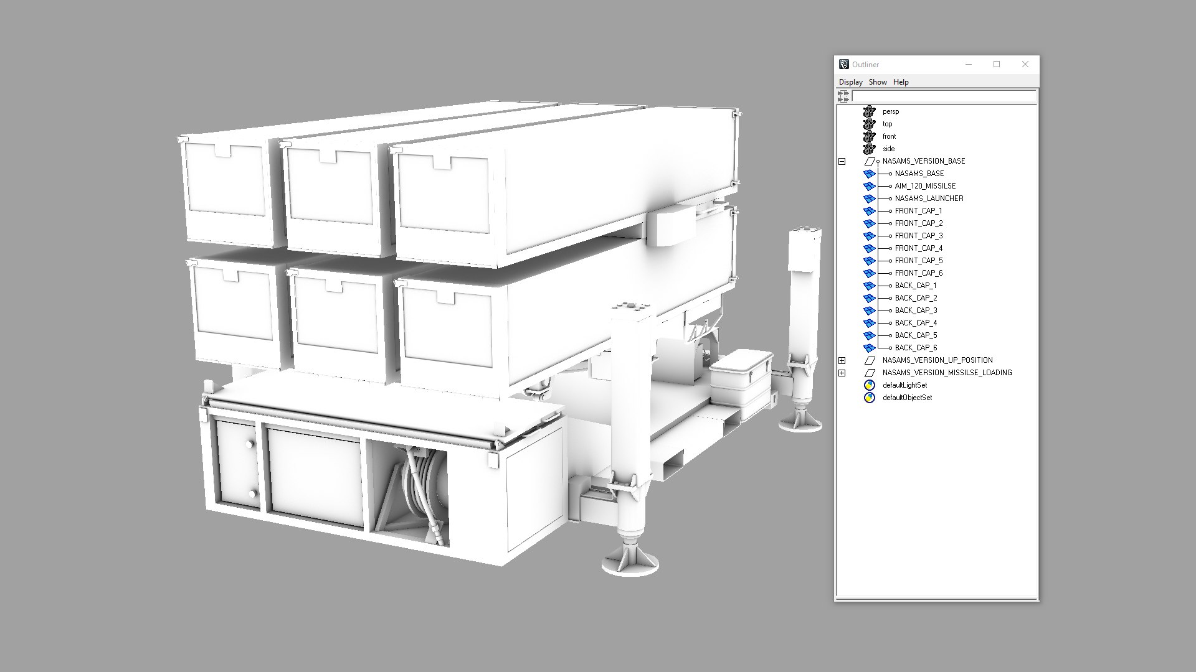Viewport: 1196px width, 672px height.
Task: Select the FRONT_CAP_3 item
Action: click(918, 236)
